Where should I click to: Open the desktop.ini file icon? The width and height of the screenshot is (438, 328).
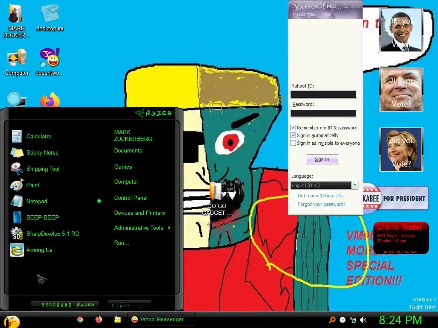50,18
